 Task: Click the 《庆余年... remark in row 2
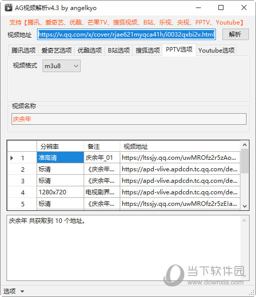click(102, 169)
